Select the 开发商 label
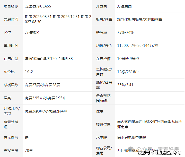 [101, 6]
